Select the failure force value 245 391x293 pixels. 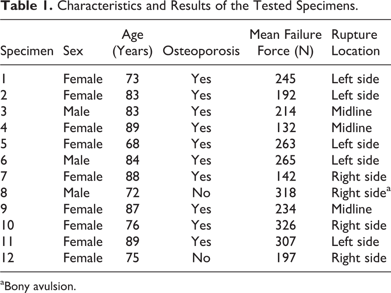point(286,79)
